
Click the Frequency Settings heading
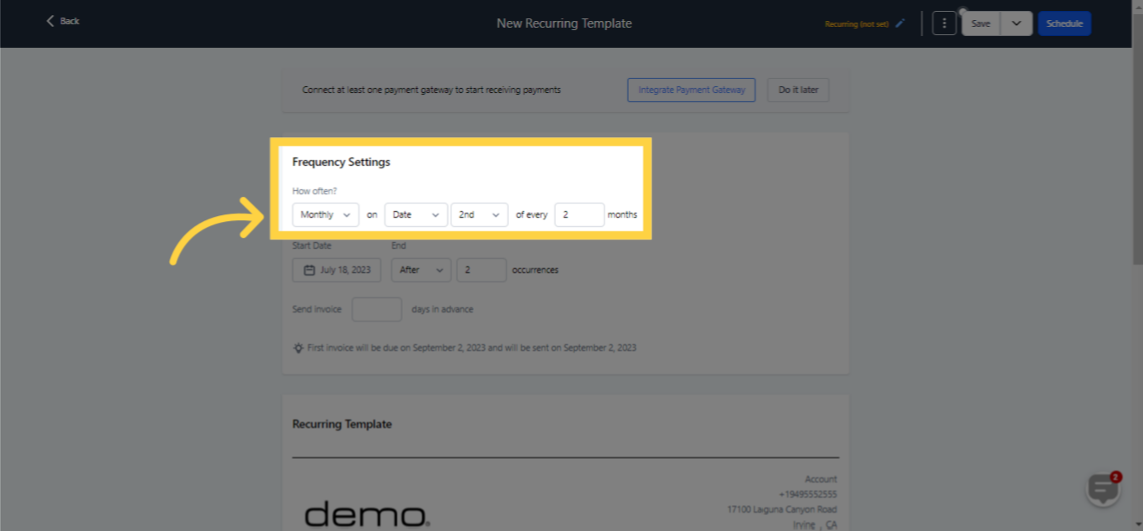pos(341,162)
